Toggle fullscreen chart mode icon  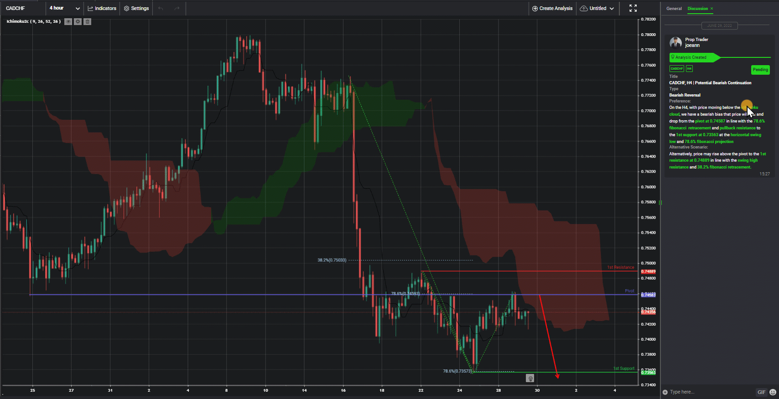(x=633, y=8)
